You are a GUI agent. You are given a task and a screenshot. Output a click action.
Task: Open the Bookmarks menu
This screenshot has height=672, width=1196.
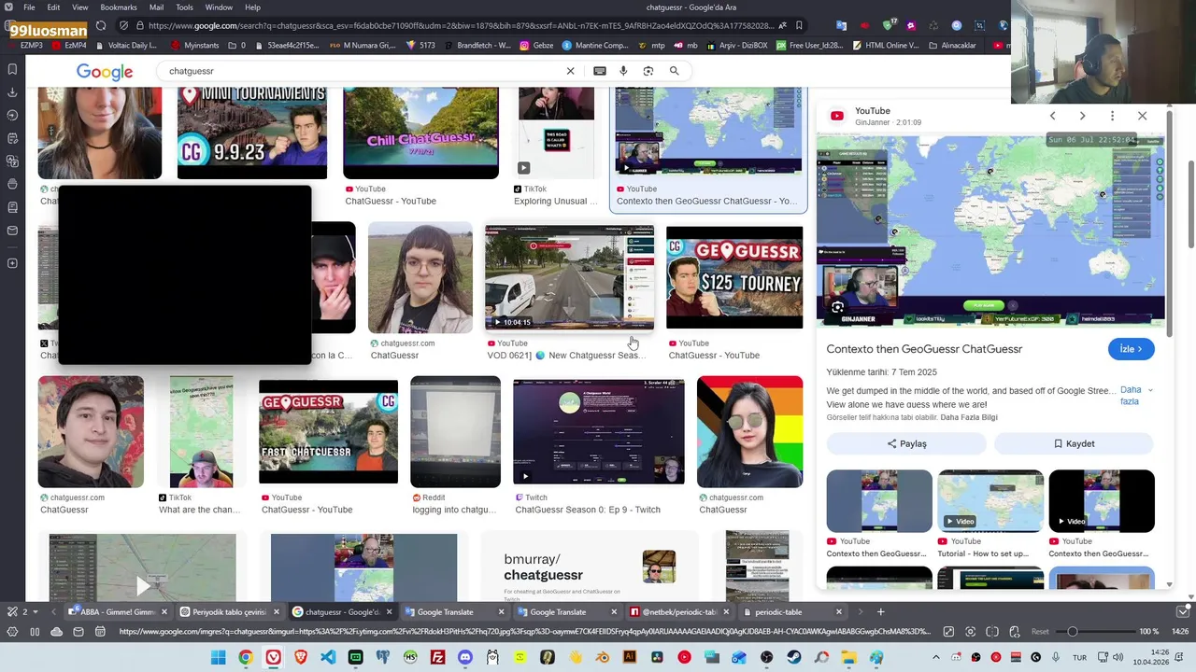pyautogui.click(x=119, y=7)
